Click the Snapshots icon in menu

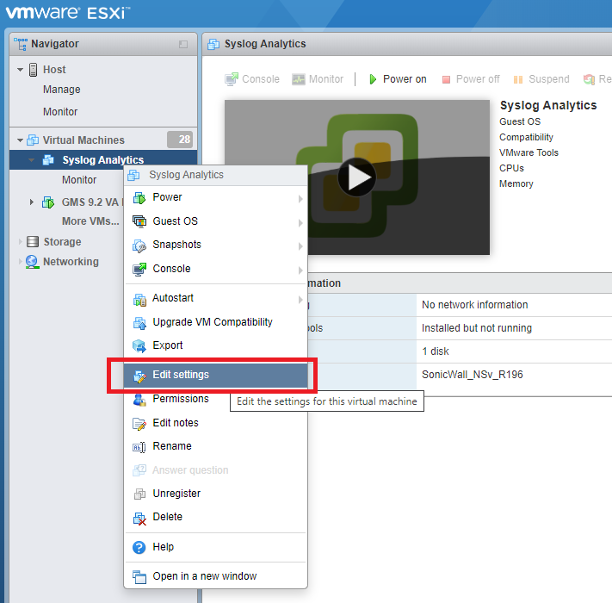pos(139,245)
